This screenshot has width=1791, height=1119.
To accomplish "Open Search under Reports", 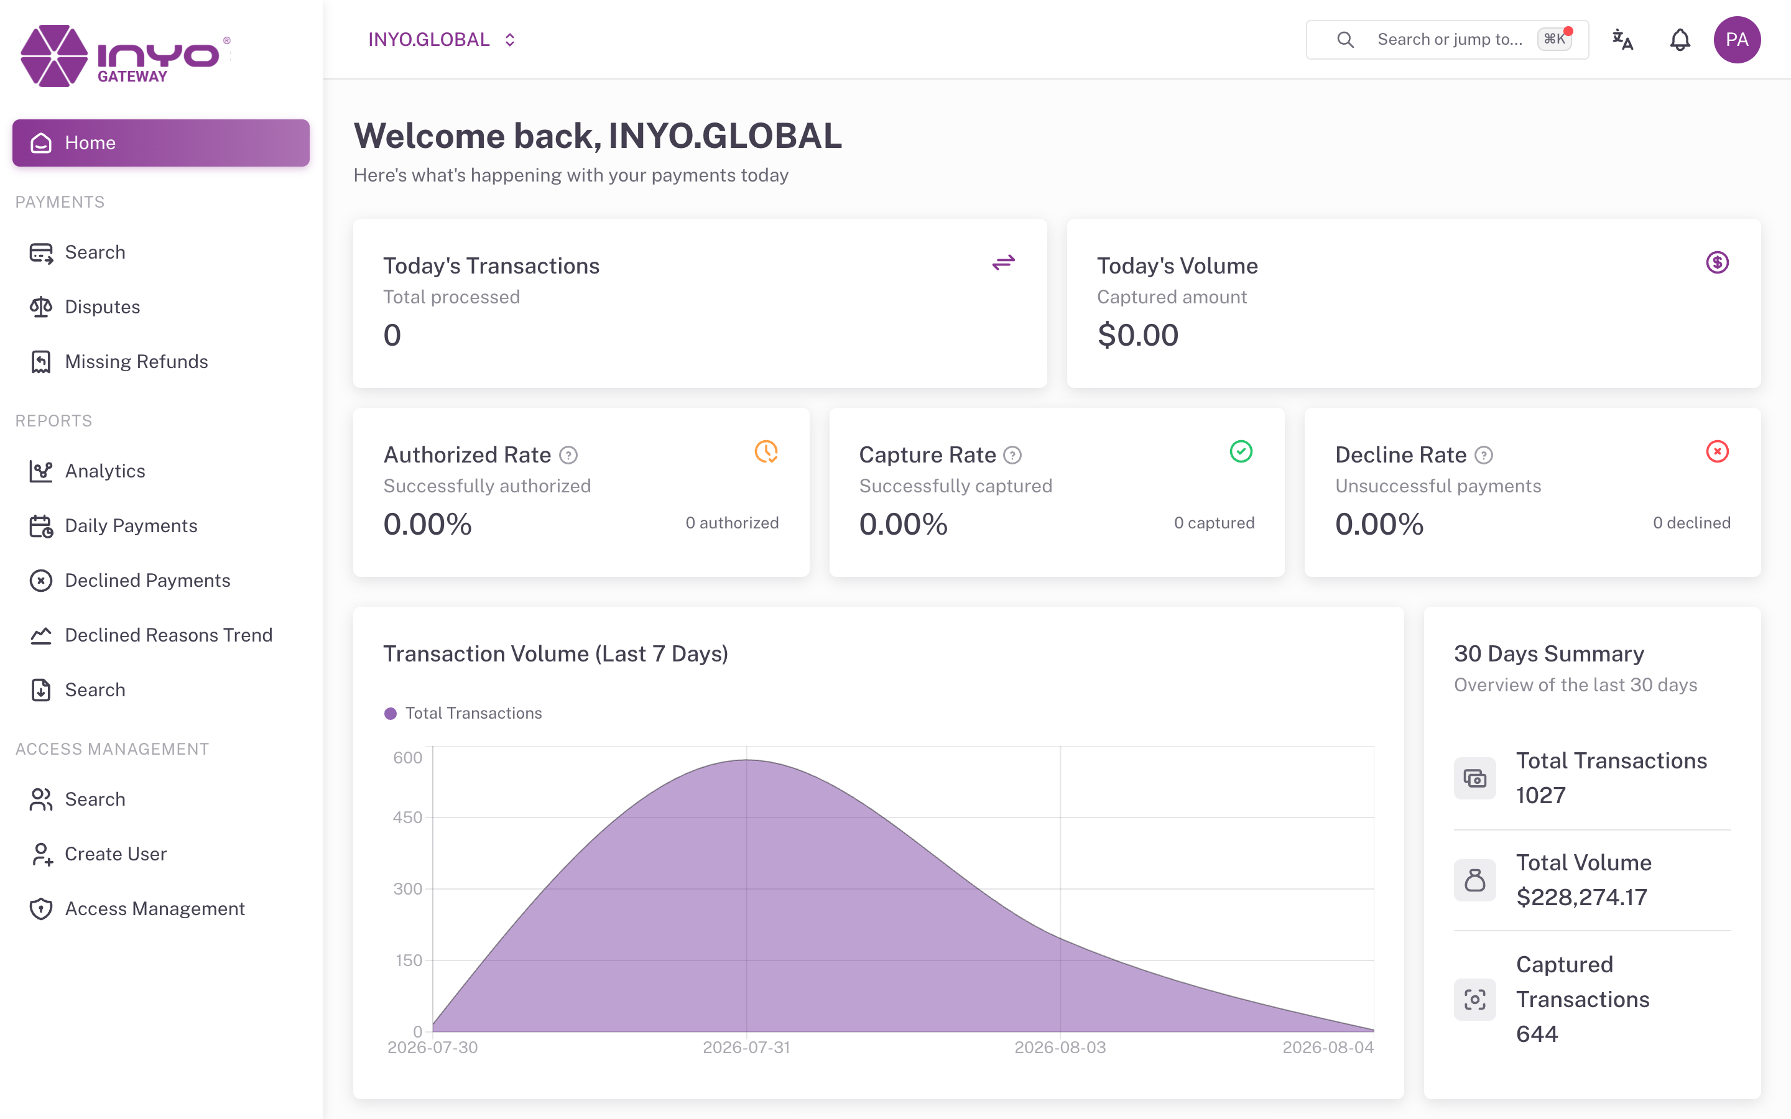I will [x=160, y=690].
